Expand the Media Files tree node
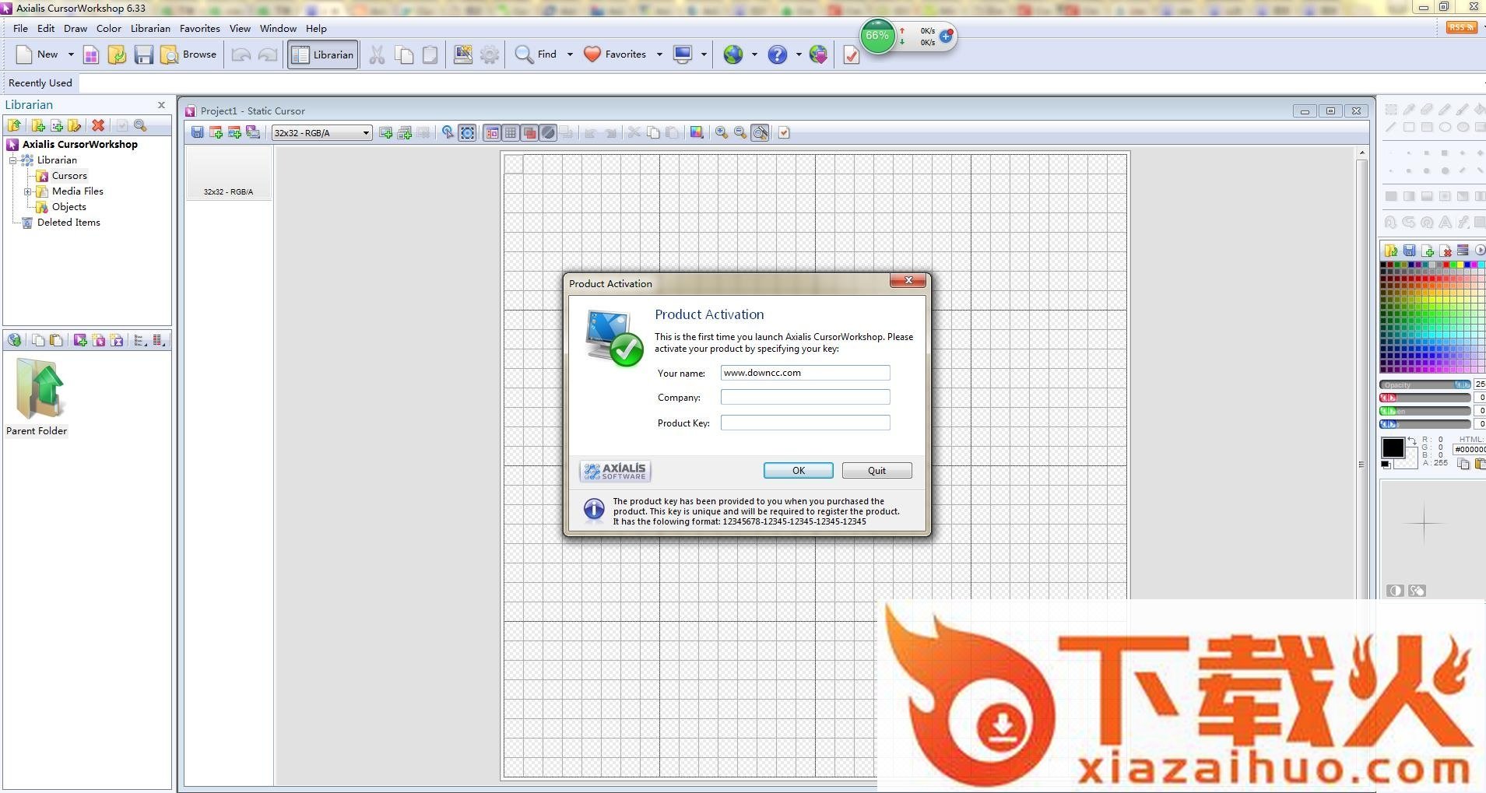This screenshot has height=793, width=1486. pyautogui.click(x=28, y=191)
